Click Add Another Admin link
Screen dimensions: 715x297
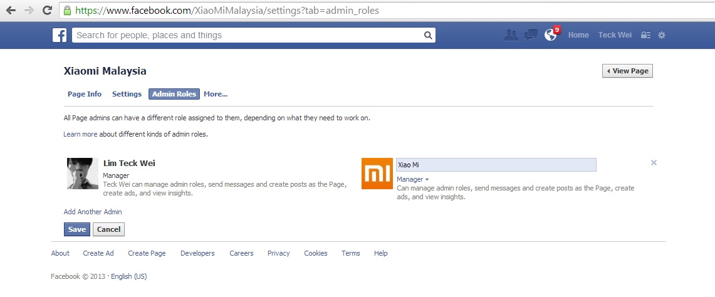[93, 212]
